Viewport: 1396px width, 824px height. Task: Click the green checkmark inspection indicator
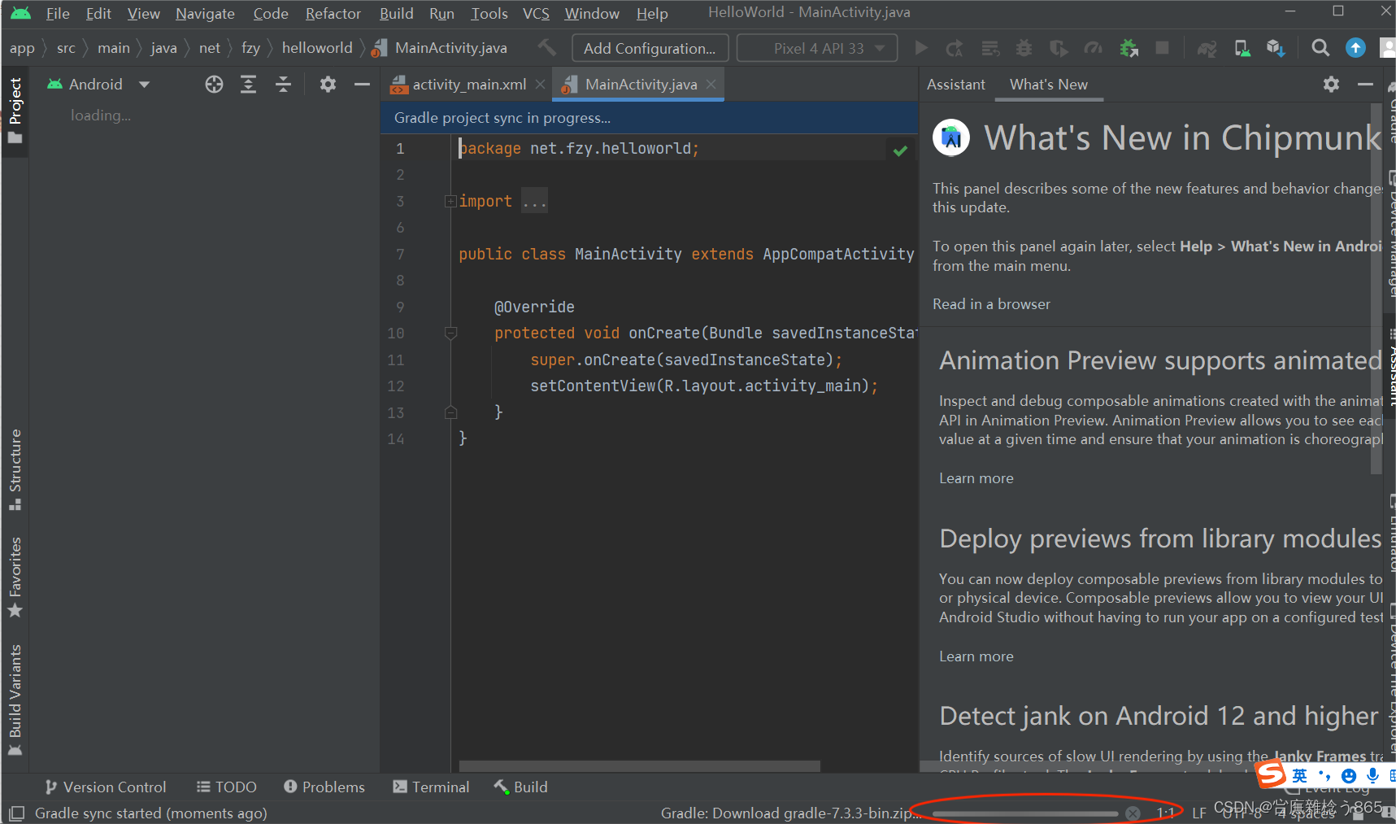900,150
